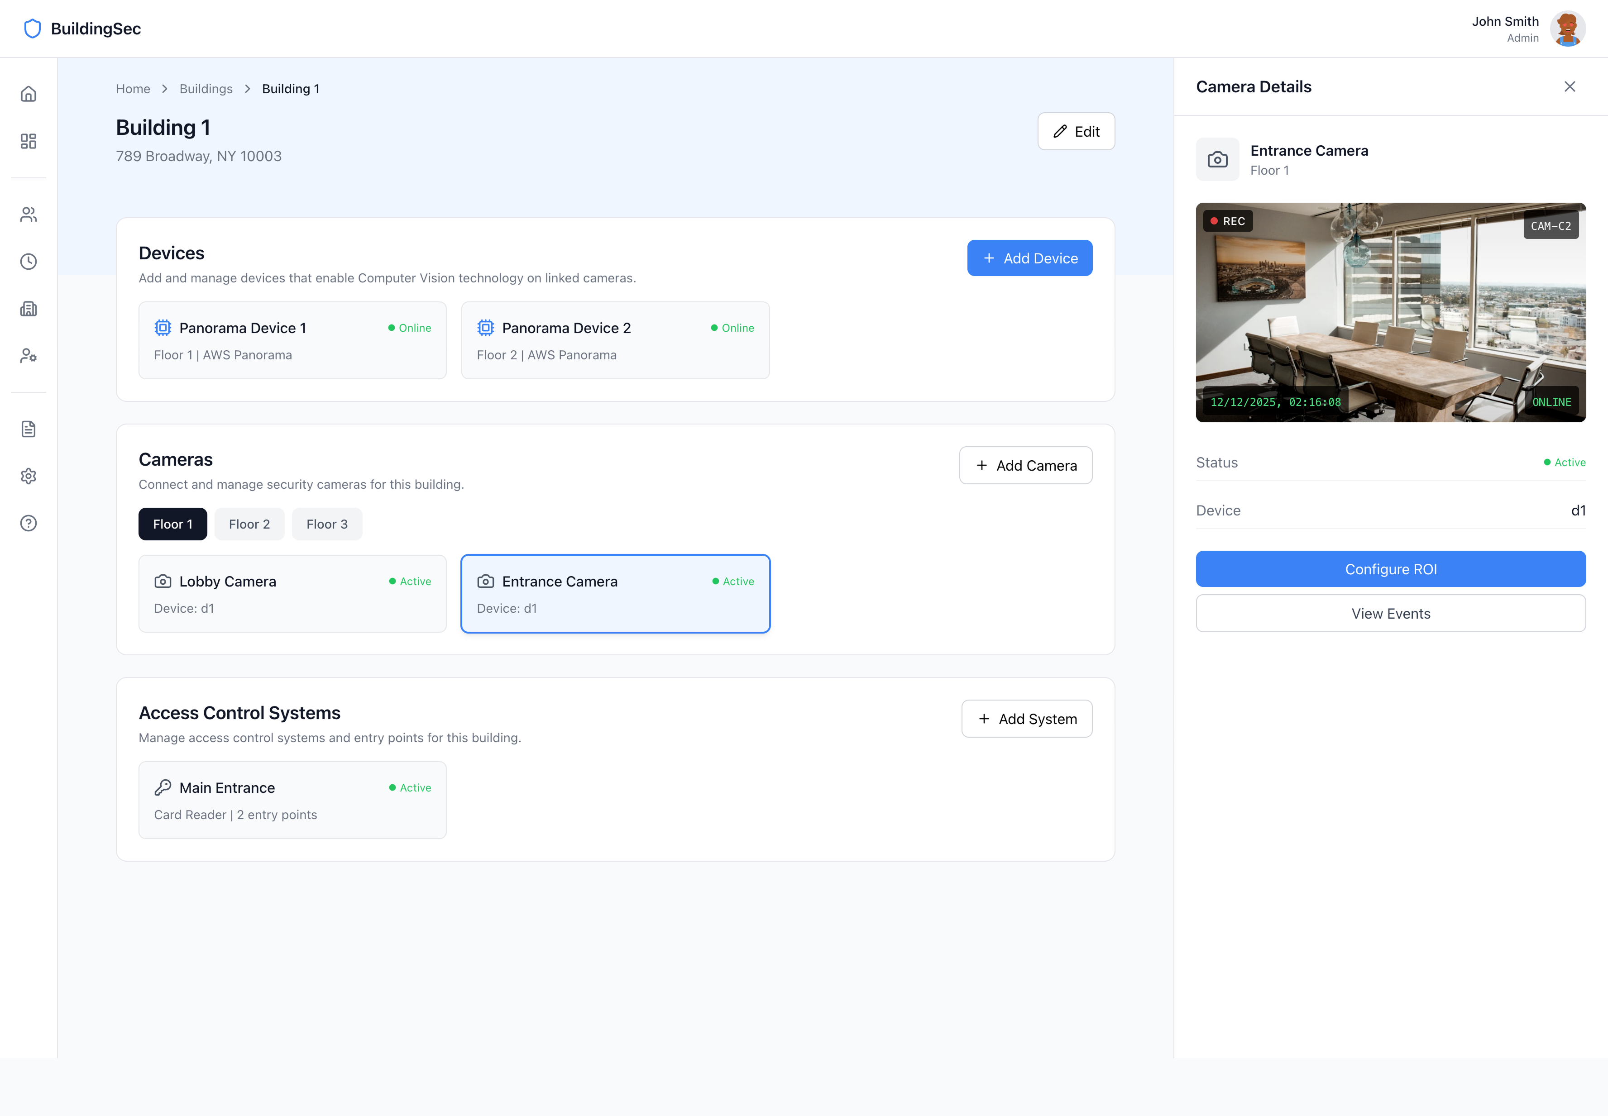Go to Home breadcrumb link
Viewport: 1608px width, 1116px height.
133,89
